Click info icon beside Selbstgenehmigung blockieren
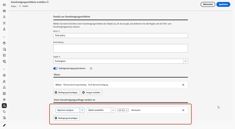 pos(91,68)
